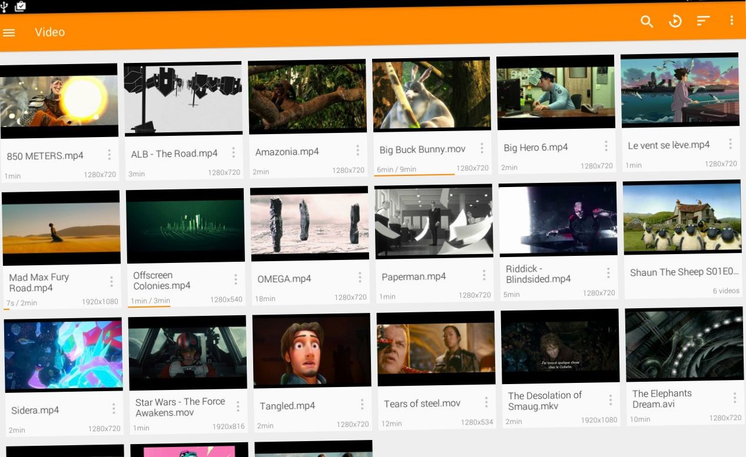Click the "7s / 2min" duration text
The width and height of the screenshot is (746, 457).
[x=22, y=303]
